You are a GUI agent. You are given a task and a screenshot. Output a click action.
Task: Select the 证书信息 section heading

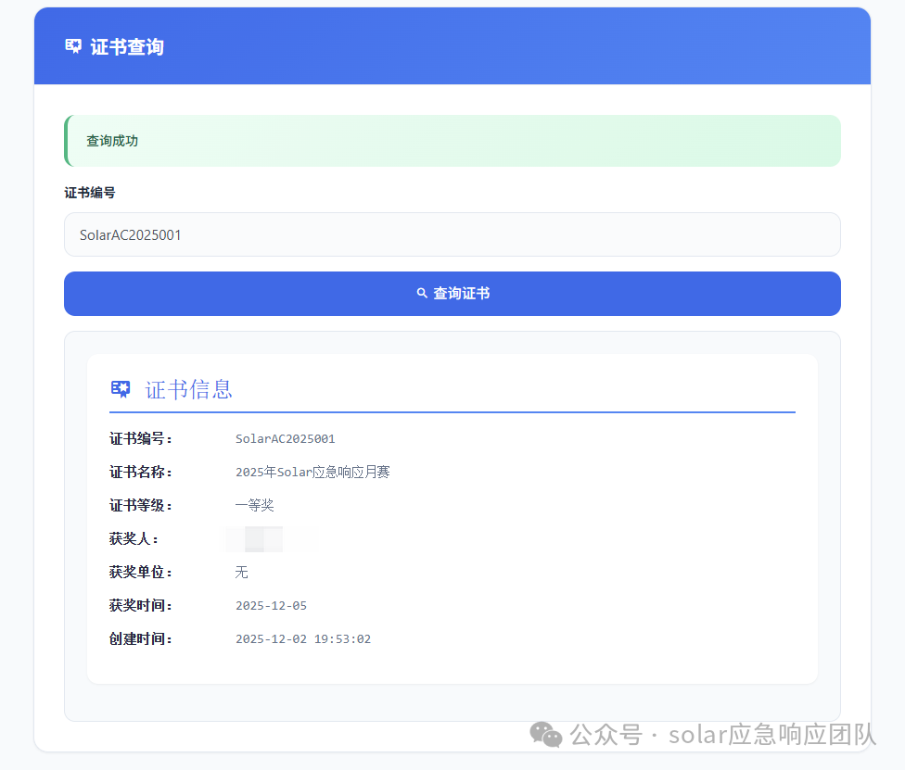point(189,389)
